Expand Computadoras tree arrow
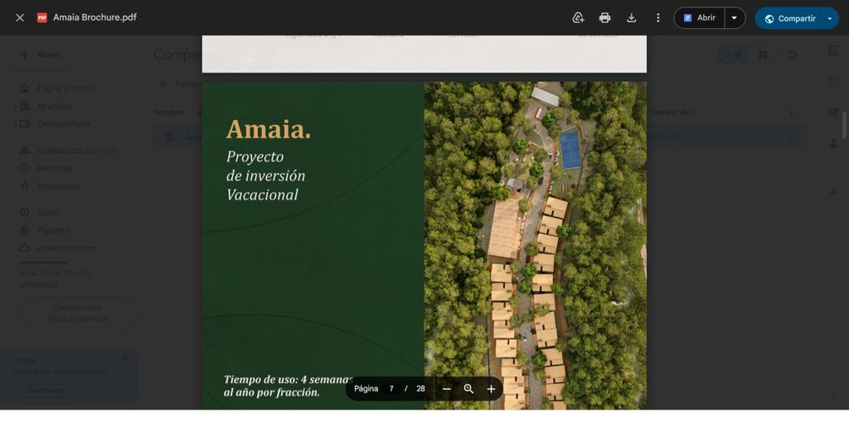 click(x=15, y=124)
